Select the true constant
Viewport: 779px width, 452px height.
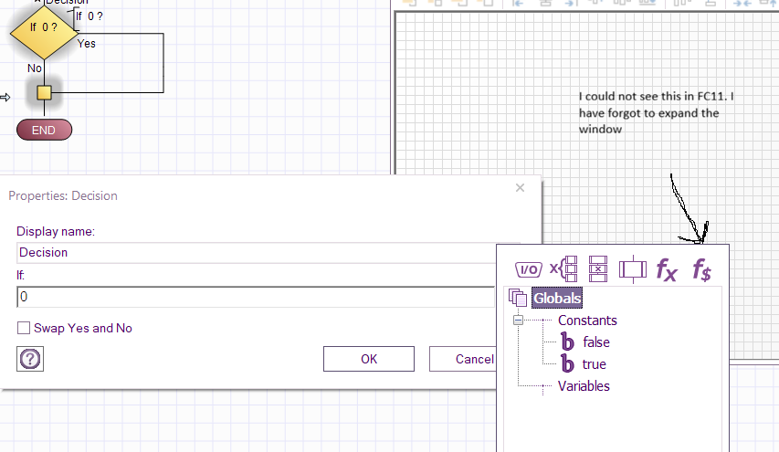(x=594, y=364)
